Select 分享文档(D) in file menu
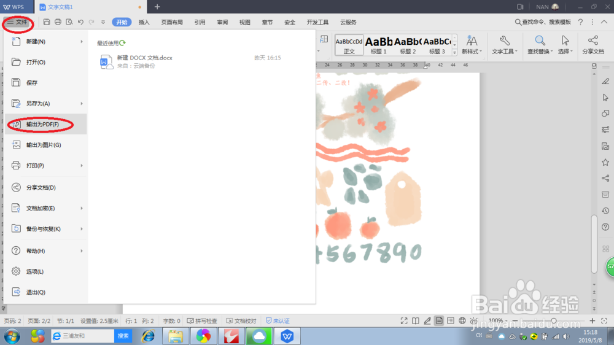The height and width of the screenshot is (345, 614). (x=46, y=188)
